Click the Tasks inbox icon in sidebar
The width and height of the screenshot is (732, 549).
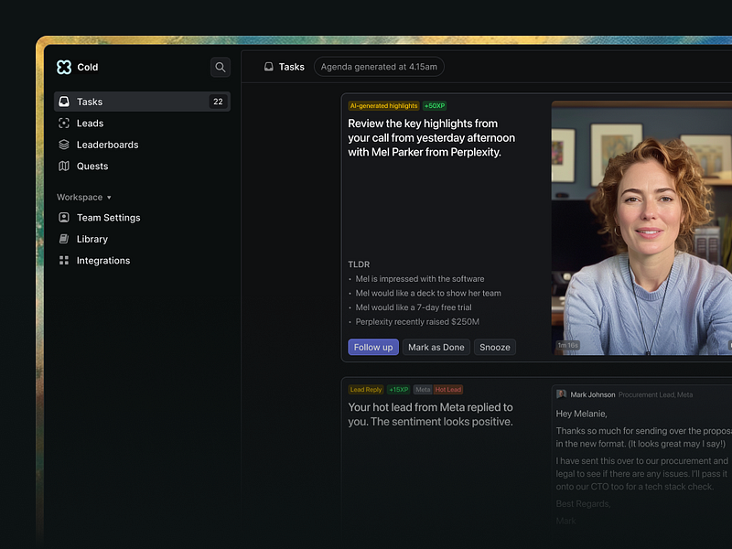tap(64, 102)
